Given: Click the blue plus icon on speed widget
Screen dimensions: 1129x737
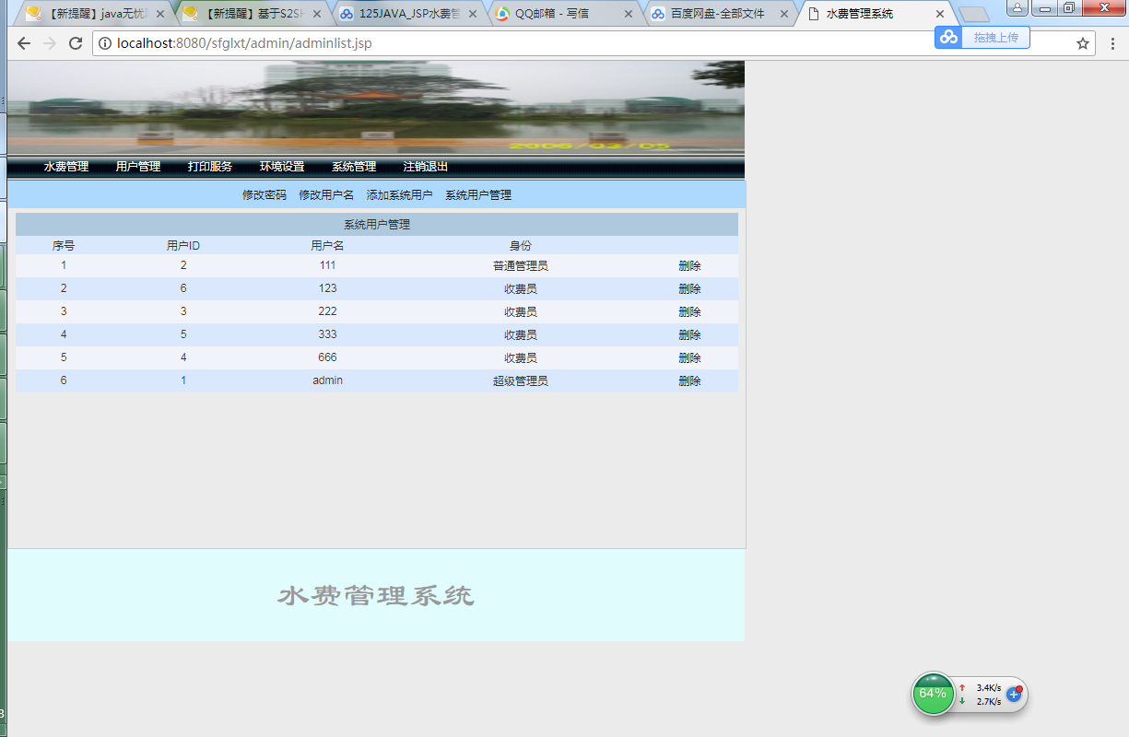Looking at the screenshot, I should [x=1014, y=694].
